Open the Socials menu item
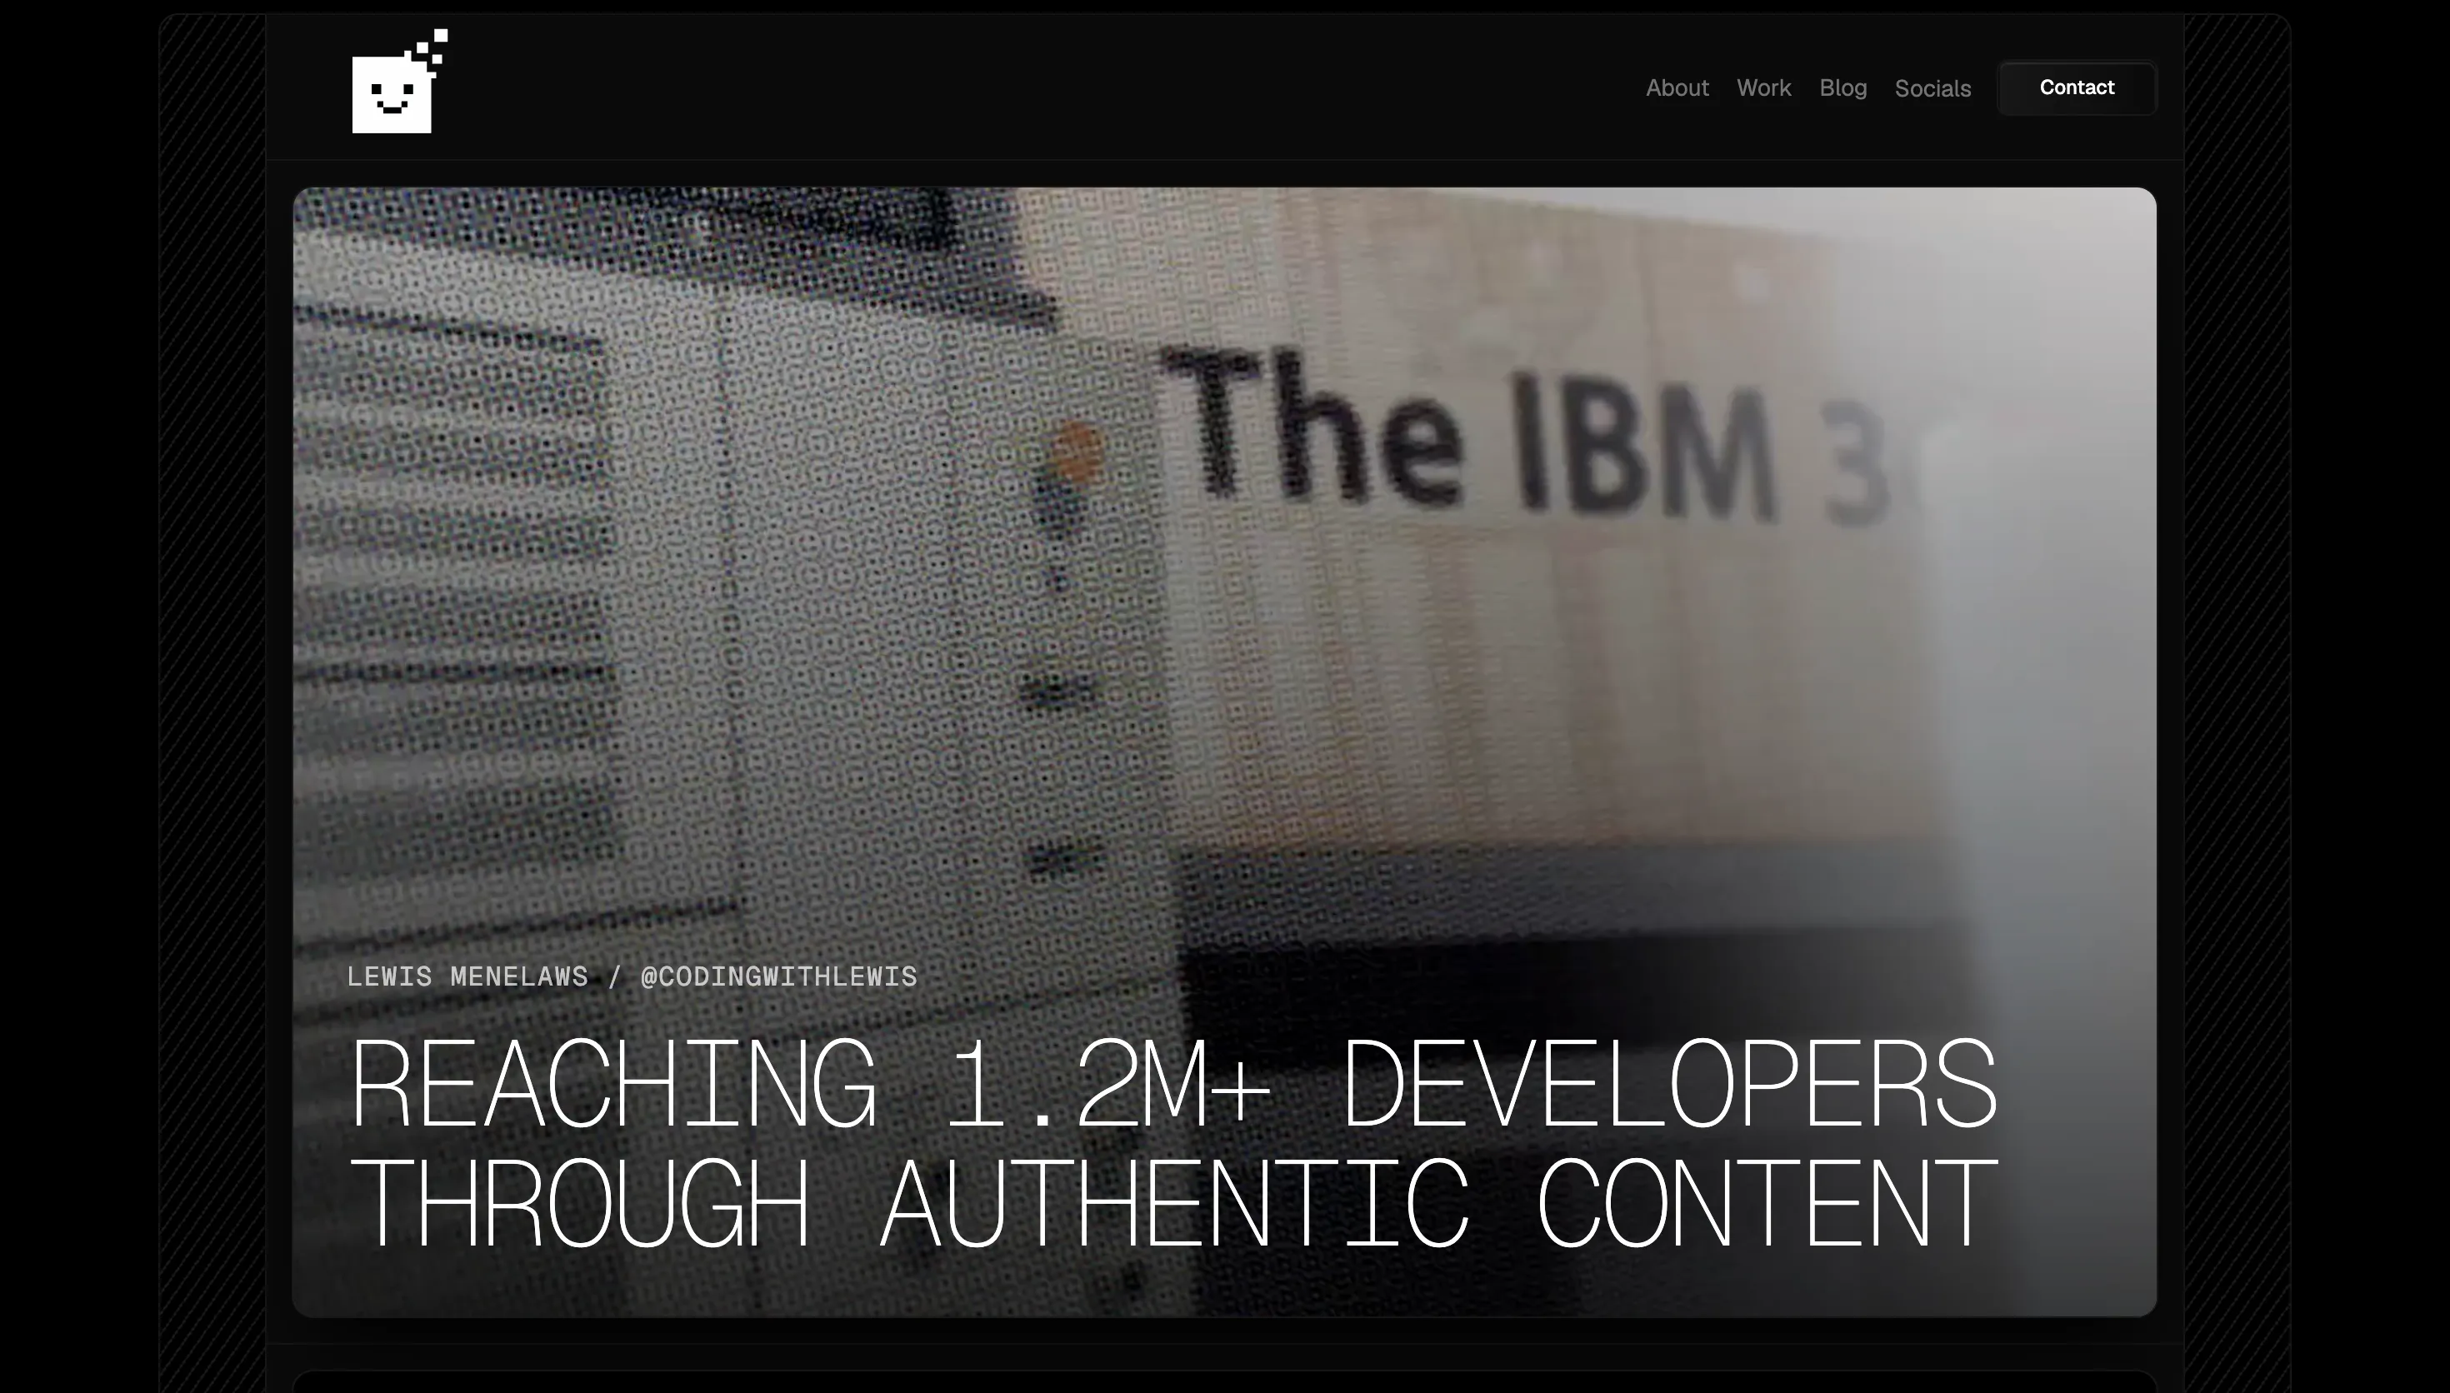Screen dimensions: 2450x1393 click(1932, 89)
